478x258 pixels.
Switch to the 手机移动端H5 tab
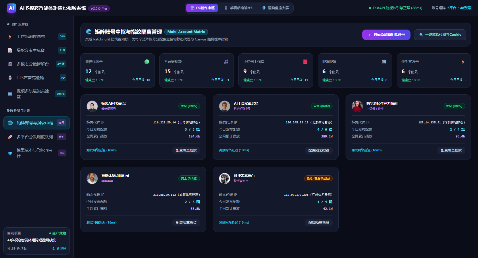[238, 8]
